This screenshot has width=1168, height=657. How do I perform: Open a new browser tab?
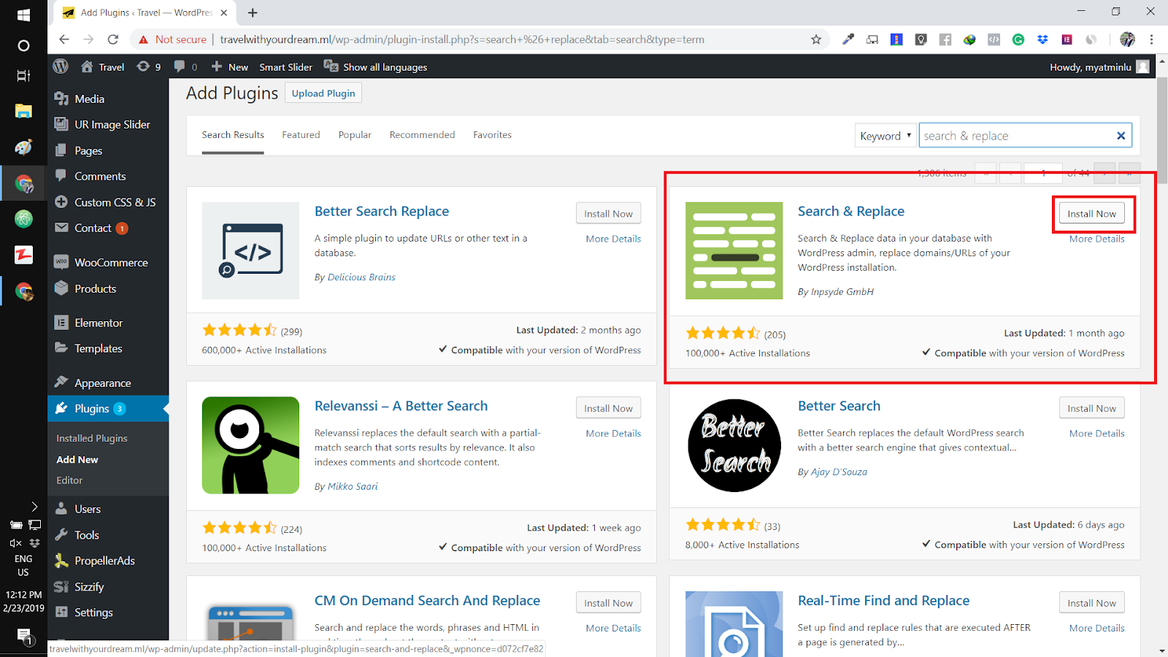pyautogui.click(x=253, y=12)
